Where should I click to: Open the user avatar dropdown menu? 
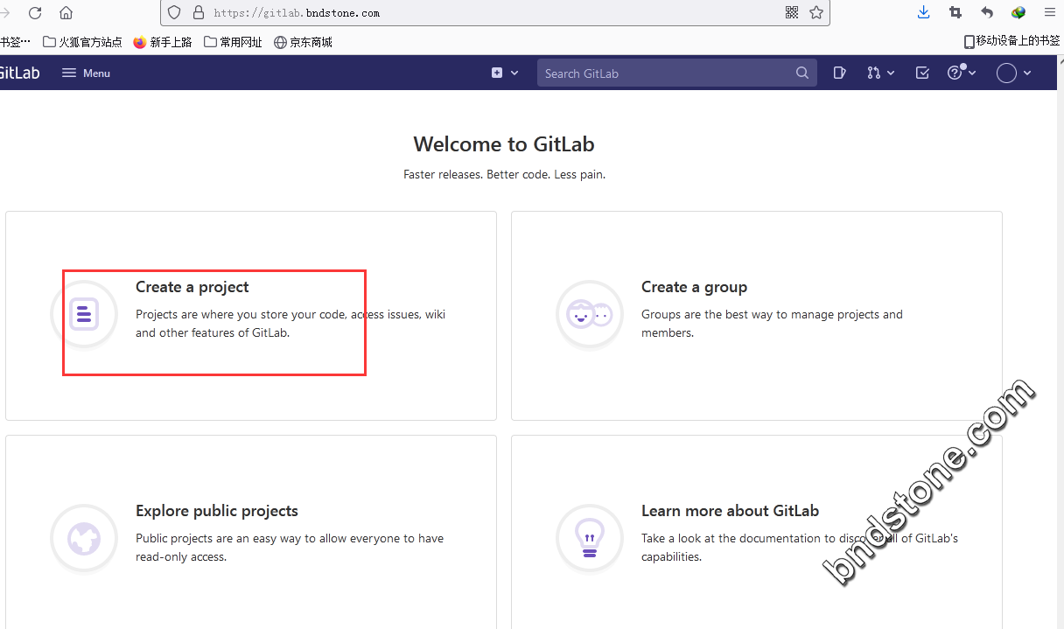[1015, 73]
